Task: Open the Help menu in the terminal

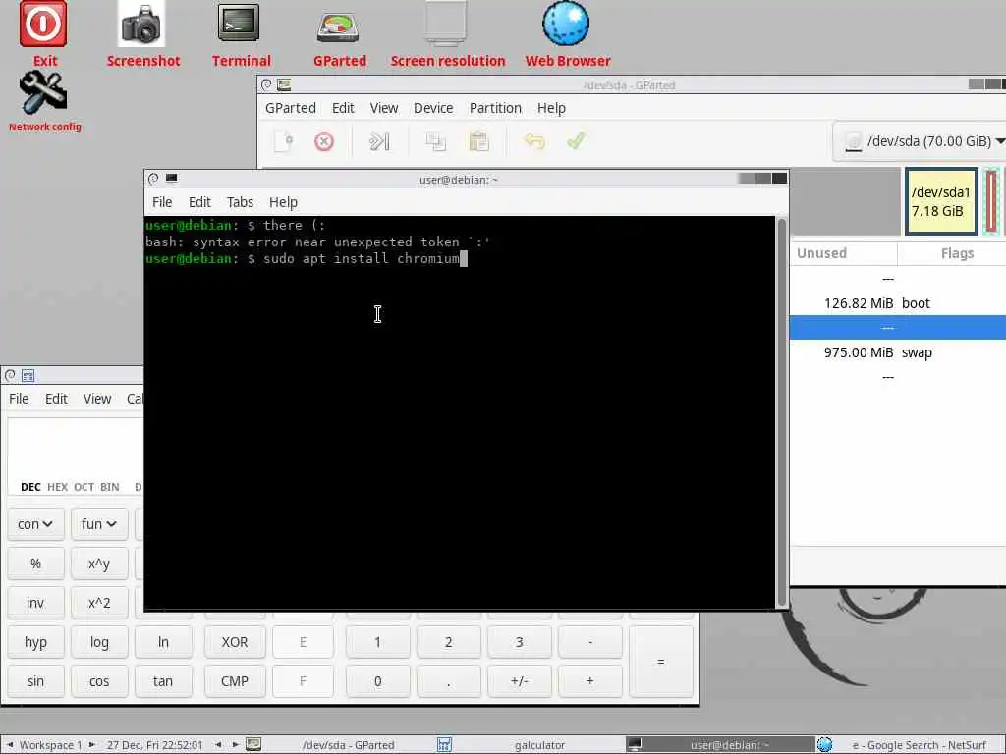Action: 283,202
